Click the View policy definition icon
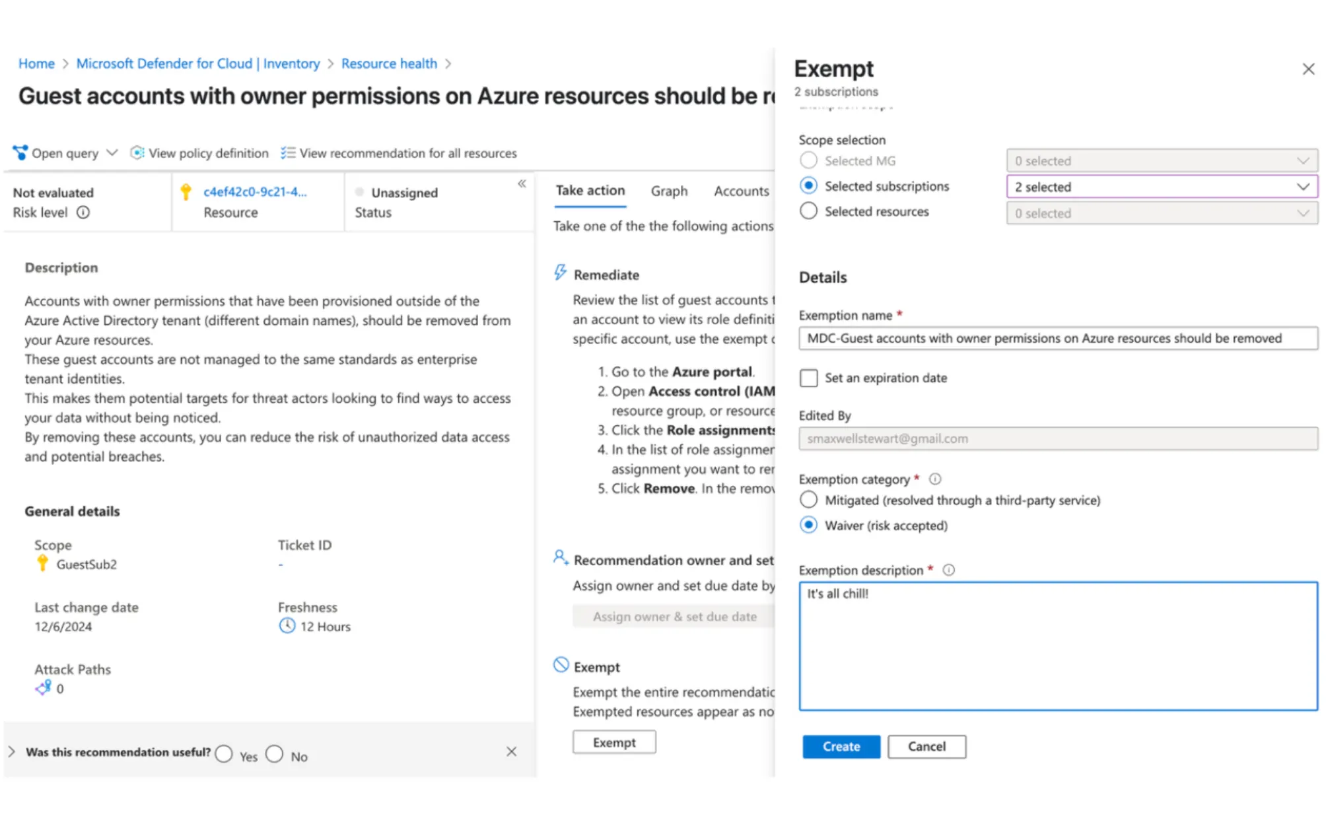The width and height of the screenshot is (1326, 828). [x=137, y=153]
